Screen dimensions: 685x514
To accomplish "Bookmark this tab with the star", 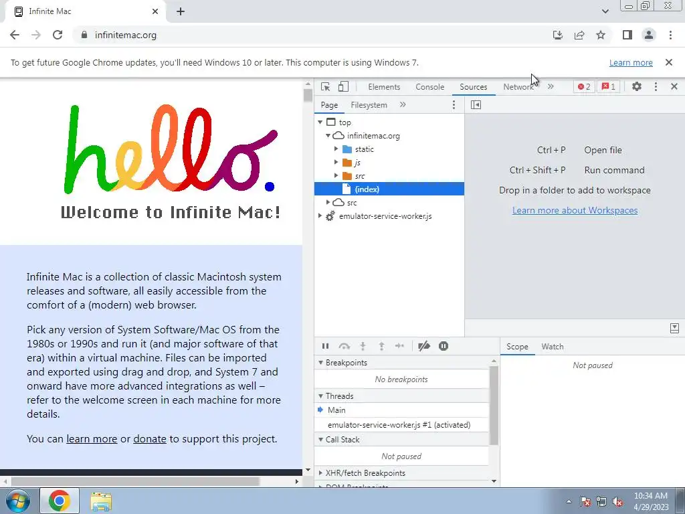I will point(601,35).
